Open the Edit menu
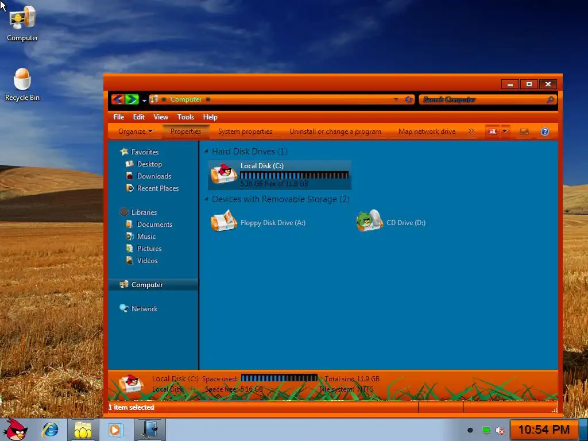Image resolution: width=588 pixels, height=441 pixels. (x=138, y=117)
